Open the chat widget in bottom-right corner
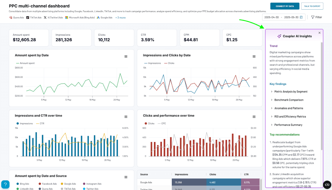The height and width of the screenshot is (190, 332). (x=327, y=184)
